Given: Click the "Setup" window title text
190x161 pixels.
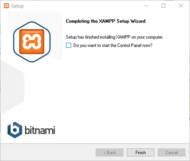Looking at the screenshot, I should [17, 6].
